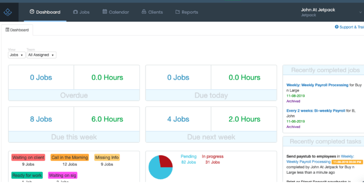Expand the John At Jetpack user menu
364x188 pixels.
(x=331, y=12)
